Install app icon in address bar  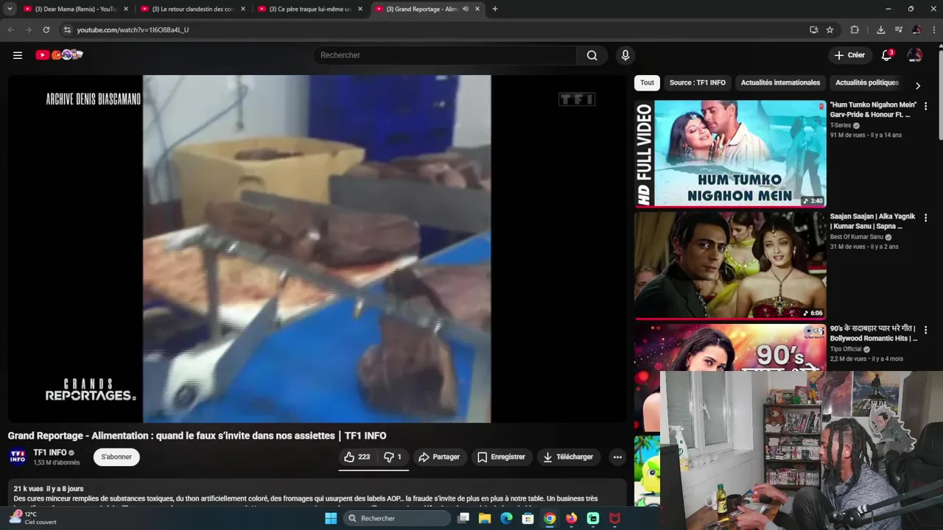pos(813,29)
